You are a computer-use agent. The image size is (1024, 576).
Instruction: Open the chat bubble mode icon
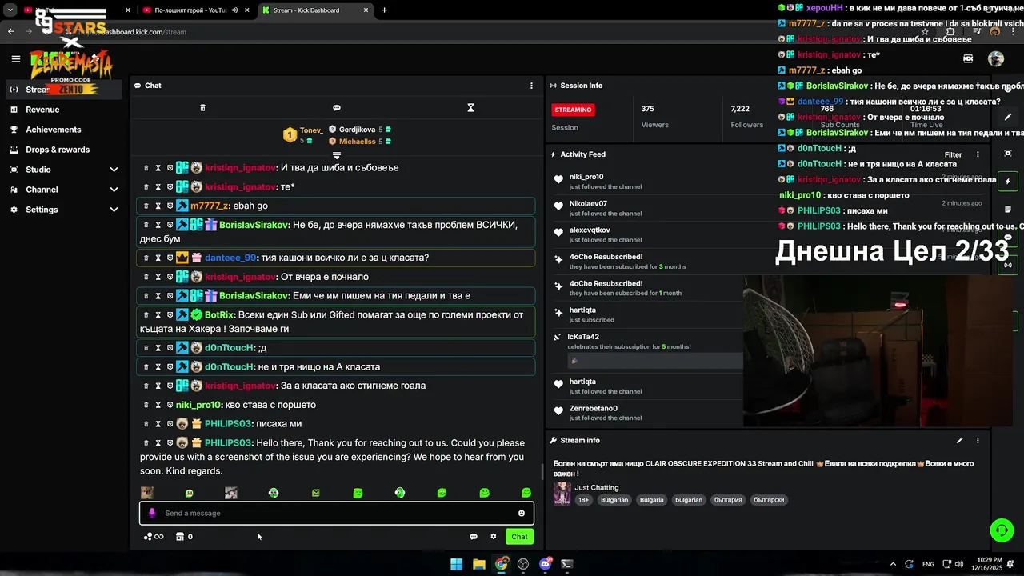337,108
